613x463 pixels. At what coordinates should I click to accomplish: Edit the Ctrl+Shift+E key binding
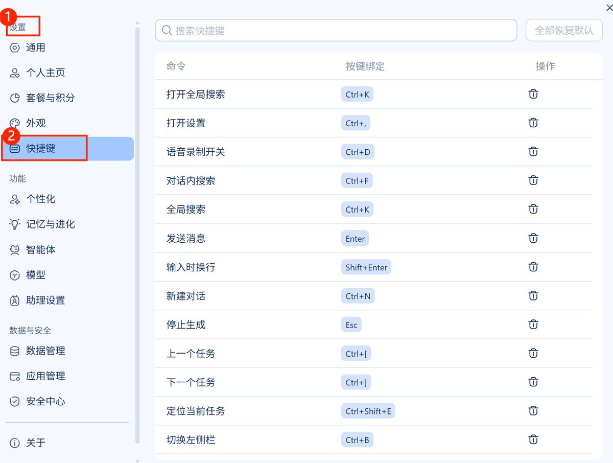coord(368,411)
